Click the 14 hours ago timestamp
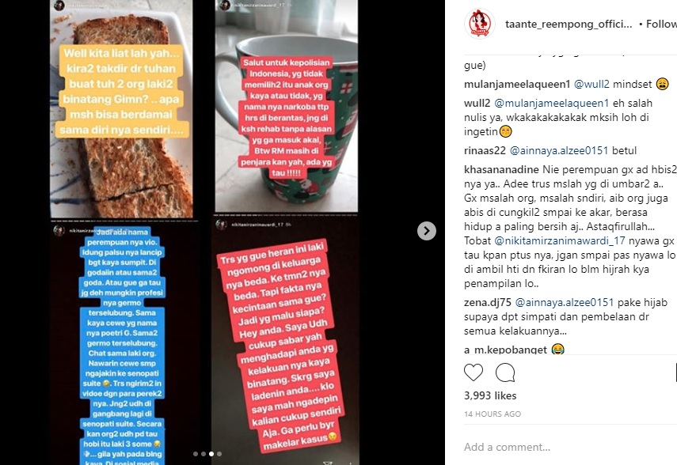 493,414
